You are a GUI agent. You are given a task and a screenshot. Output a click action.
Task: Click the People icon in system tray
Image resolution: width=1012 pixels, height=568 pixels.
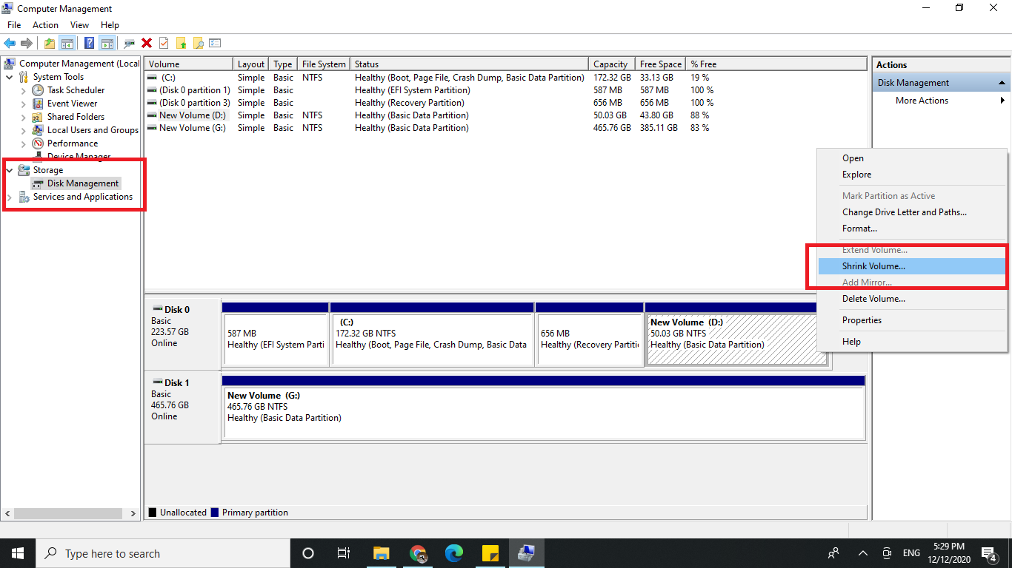(833, 553)
